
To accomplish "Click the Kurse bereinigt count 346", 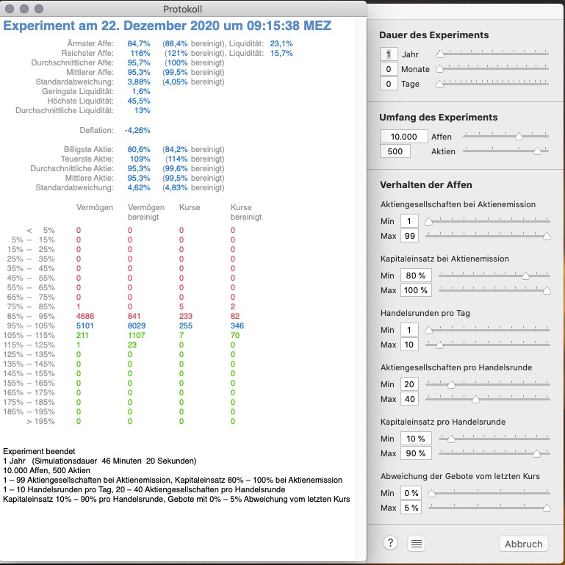I will click(237, 325).
